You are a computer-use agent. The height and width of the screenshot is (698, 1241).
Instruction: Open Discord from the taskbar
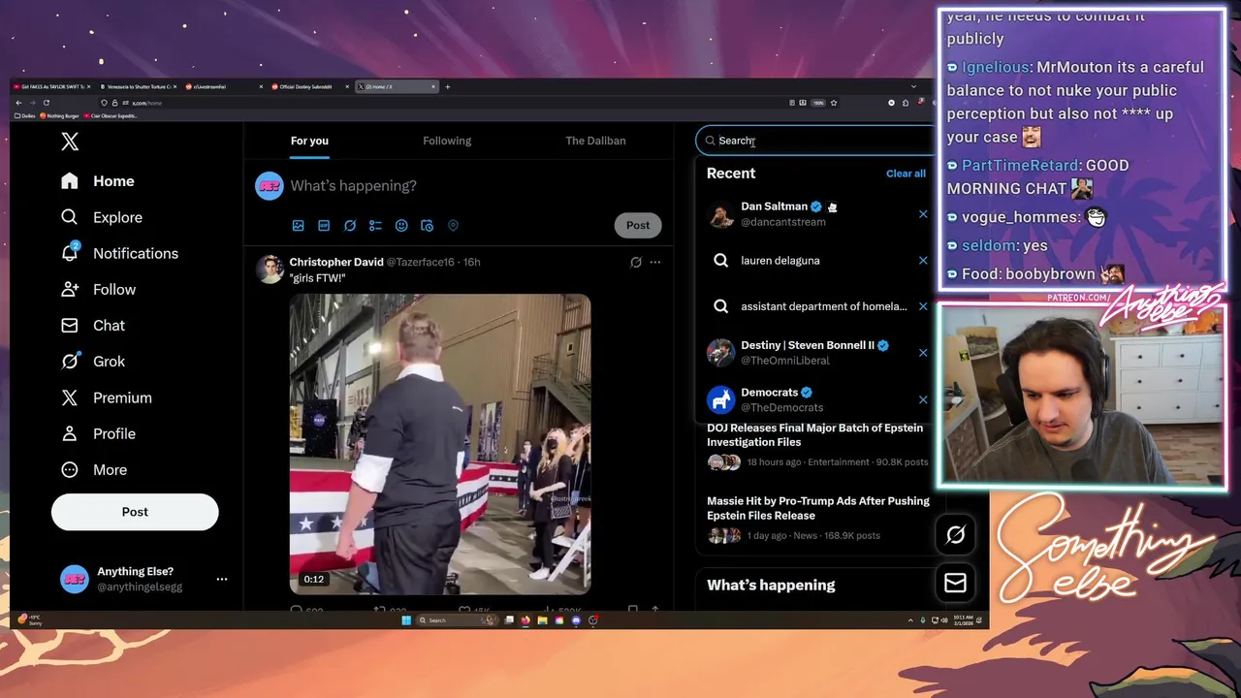576,620
